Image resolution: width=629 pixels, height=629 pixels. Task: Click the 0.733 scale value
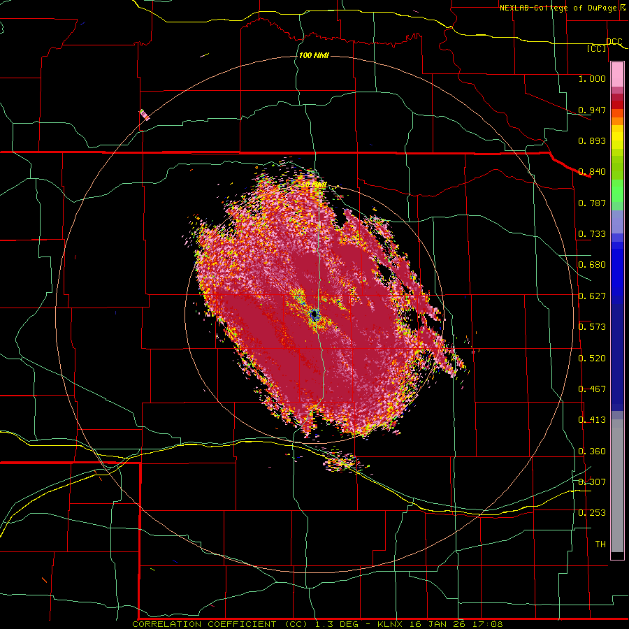tap(592, 234)
